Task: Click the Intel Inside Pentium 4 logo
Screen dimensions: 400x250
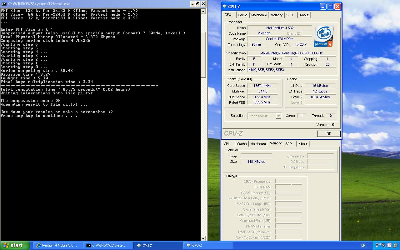Action: pos(324,36)
